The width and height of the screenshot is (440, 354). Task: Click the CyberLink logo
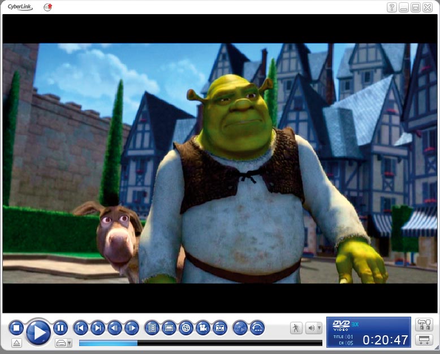point(20,7)
